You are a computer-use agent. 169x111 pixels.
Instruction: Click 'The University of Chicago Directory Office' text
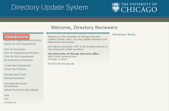pyautogui.click(x=74, y=54)
